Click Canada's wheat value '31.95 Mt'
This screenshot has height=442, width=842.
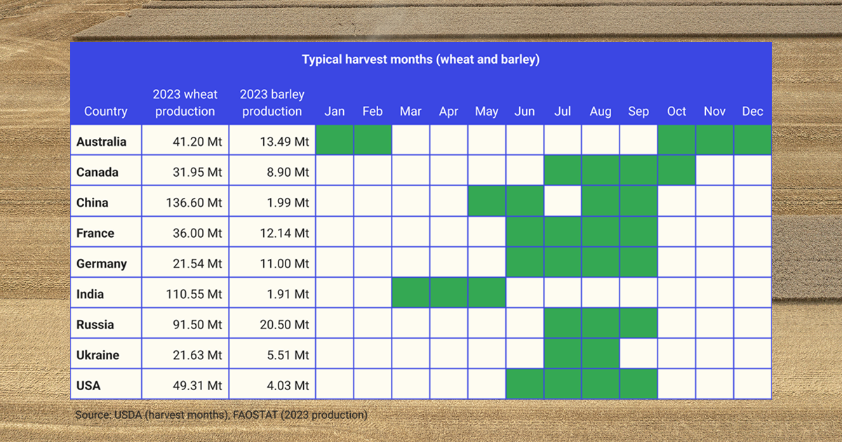pos(197,172)
